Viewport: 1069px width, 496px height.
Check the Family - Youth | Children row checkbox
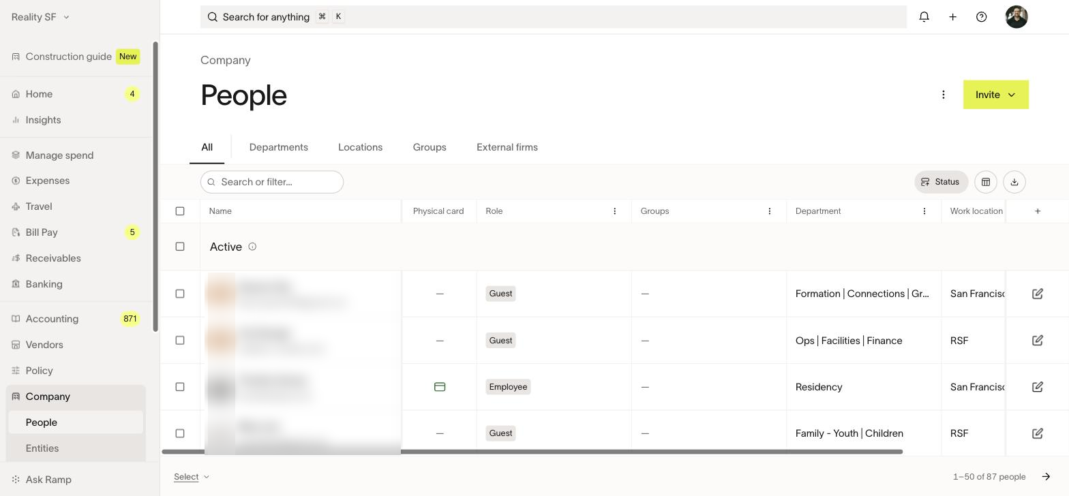click(x=180, y=433)
